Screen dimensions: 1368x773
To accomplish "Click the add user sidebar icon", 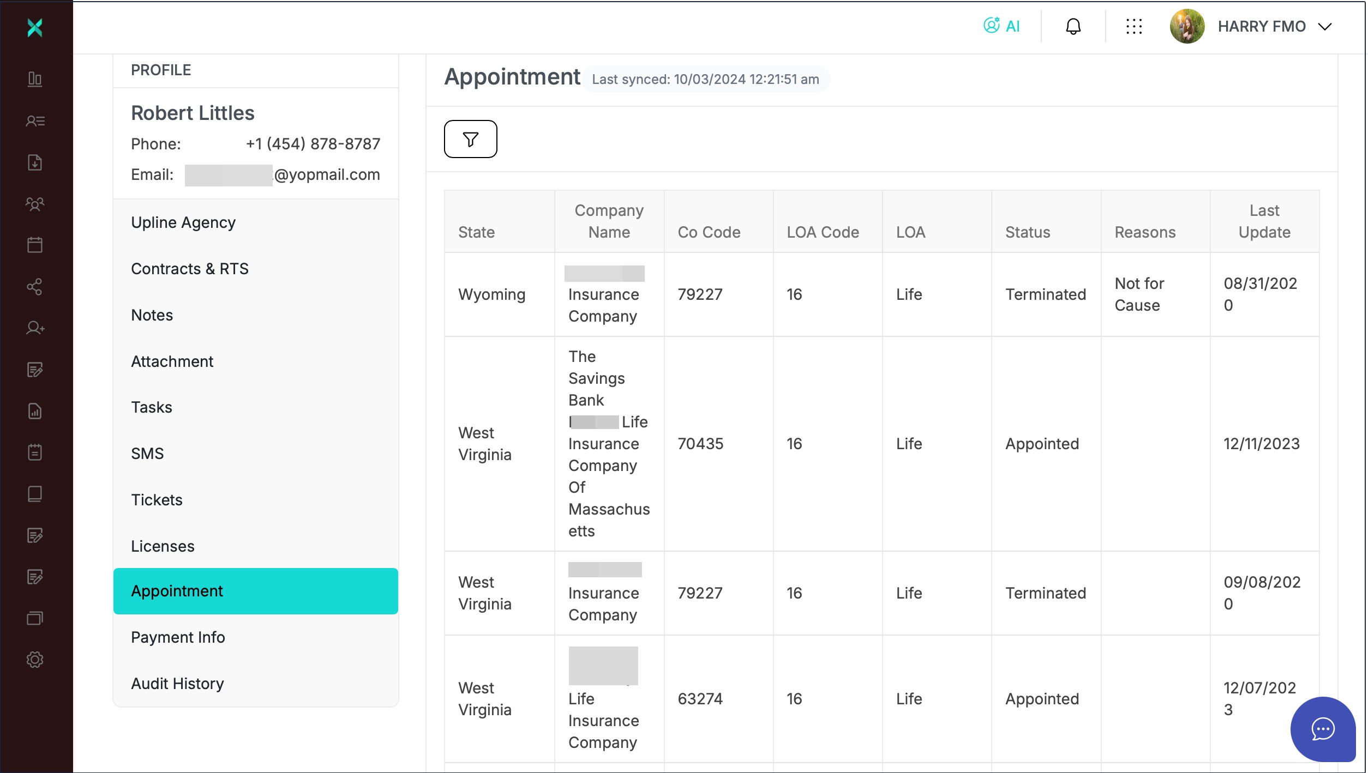I will click(x=35, y=328).
